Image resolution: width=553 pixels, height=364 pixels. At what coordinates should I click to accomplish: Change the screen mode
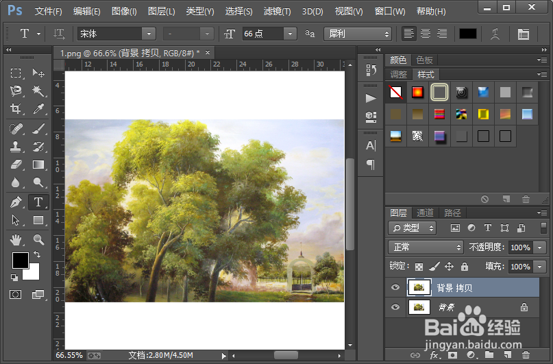(x=38, y=294)
